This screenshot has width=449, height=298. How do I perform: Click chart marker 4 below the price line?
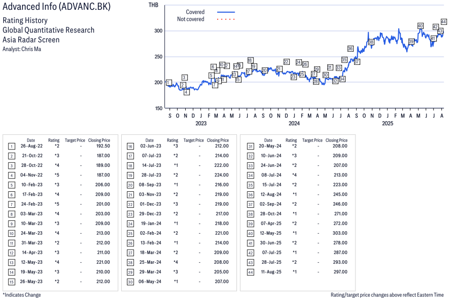[186, 92]
